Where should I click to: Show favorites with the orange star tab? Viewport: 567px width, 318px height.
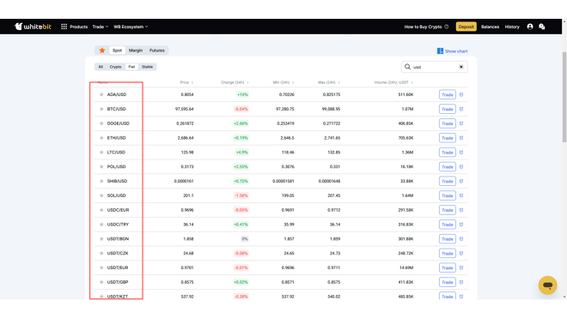tap(102, 51)
